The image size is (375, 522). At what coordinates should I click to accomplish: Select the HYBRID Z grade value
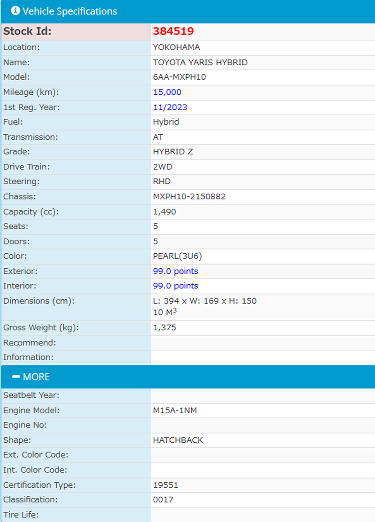pos(173,151)
